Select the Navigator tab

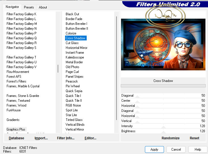point(12,7)
